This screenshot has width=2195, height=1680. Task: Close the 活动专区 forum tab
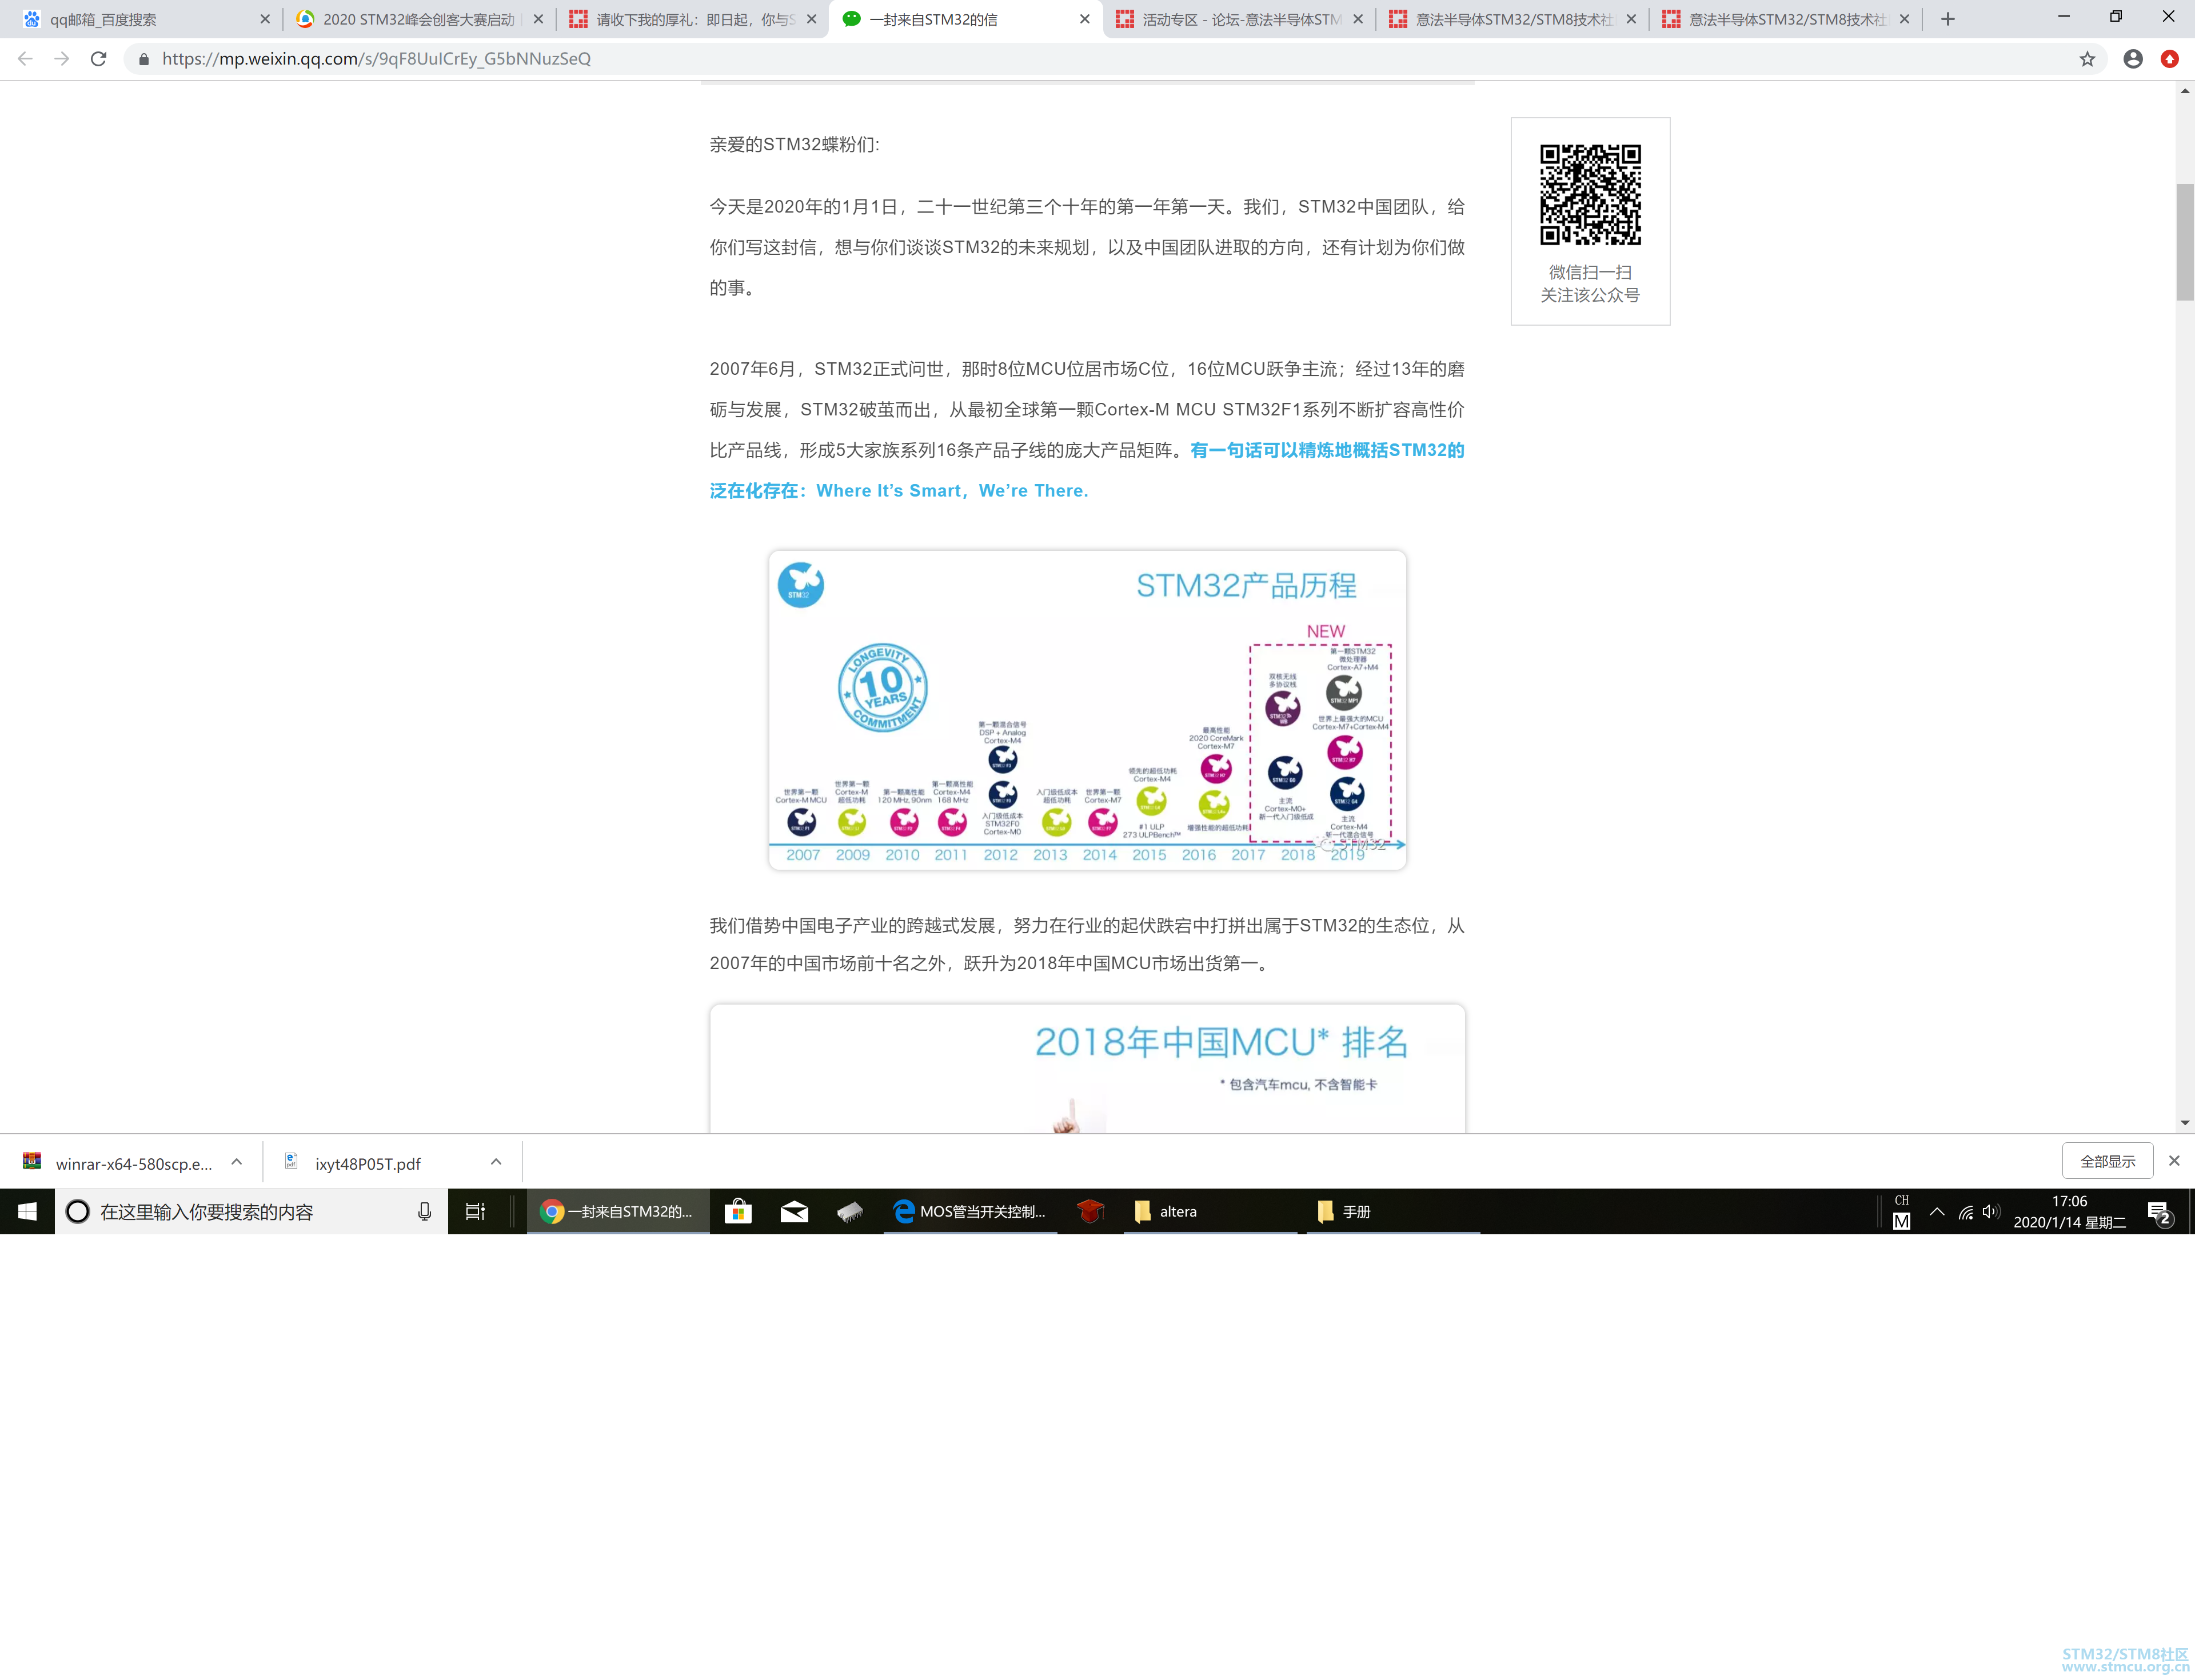click(x=1358, y=19)
